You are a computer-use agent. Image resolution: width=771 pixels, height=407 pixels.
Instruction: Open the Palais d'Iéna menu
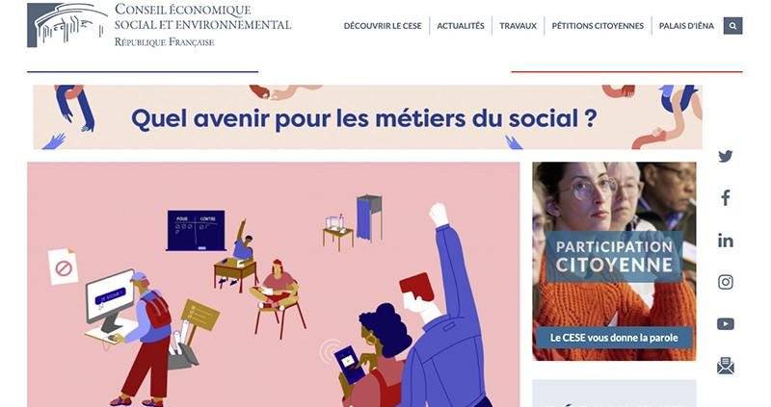click(x=686, y=26)
